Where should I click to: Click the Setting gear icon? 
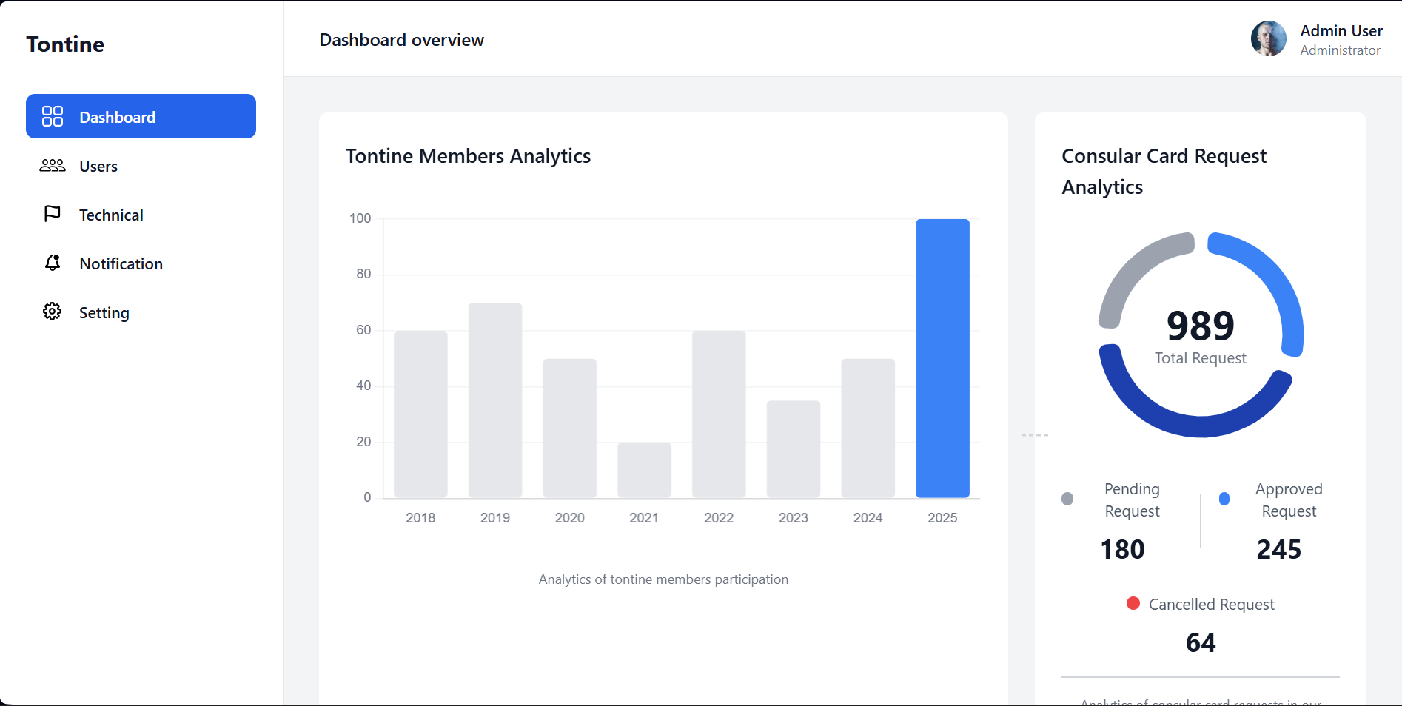click(53, 312)
